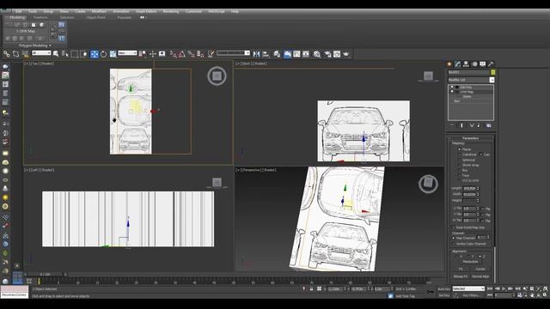The height and width of the screenshot is (309, 550).
Task: Click the selection lock toggle icon
Action: tap(311, 289)
